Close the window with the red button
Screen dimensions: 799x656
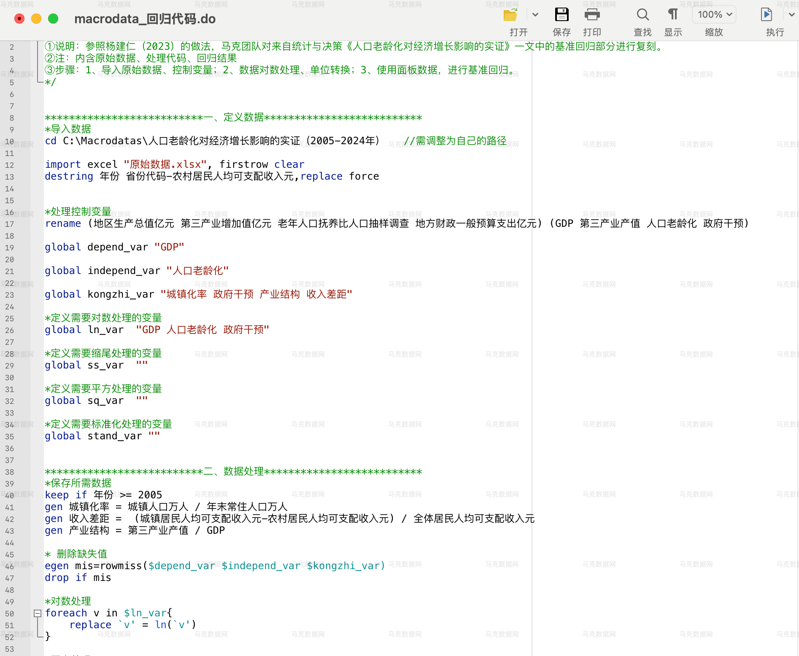pos(19,19)
